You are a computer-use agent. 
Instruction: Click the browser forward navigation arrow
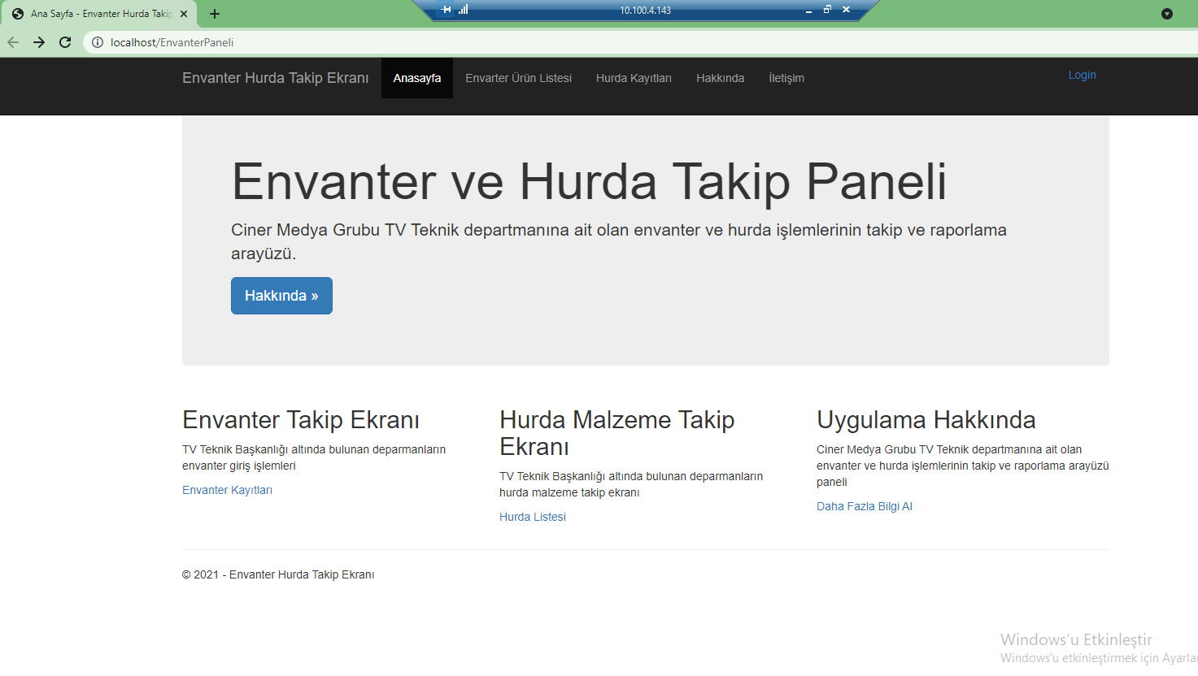point(38,42)
